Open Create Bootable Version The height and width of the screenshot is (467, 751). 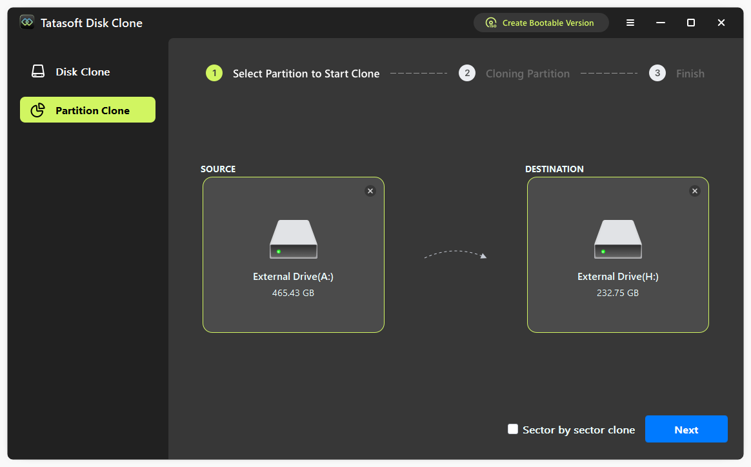[541, 23]
